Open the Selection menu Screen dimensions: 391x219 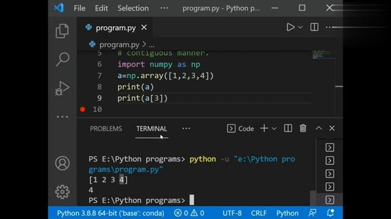point(133,8)
